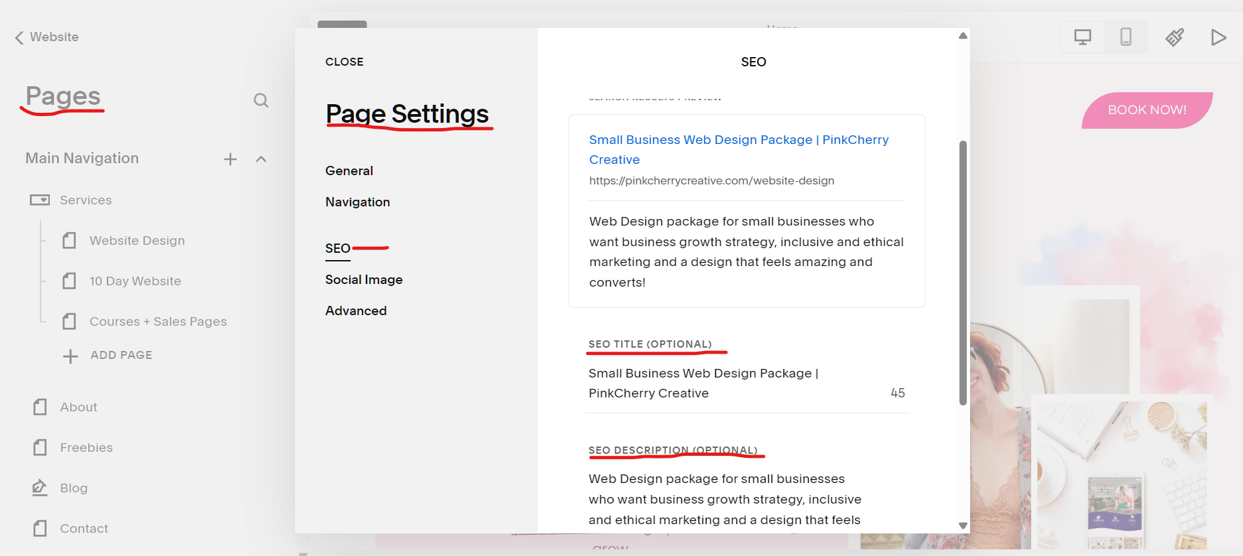Open the Social Image tab
The image size is (1243, 556).
(364, 279)
